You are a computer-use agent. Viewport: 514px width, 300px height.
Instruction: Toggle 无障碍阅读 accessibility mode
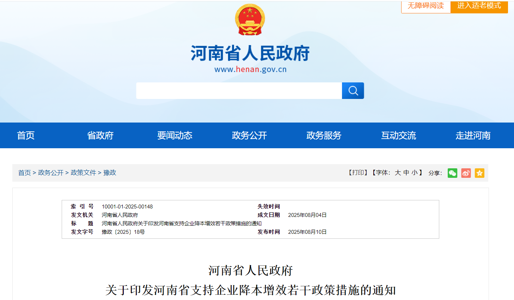(x=426, y=6)
